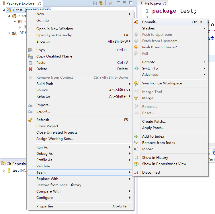The width and height of the screenshot is (215, 214).
Task: Toggle Link with Editor in Package Explorer
Action: tap(101, 3)
